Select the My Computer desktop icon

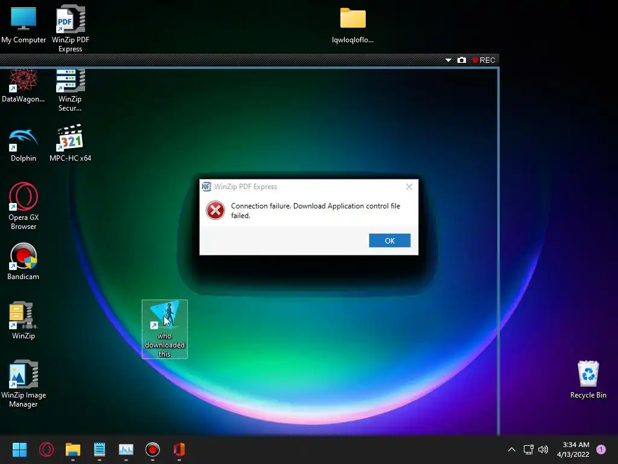tap(24, 25)
